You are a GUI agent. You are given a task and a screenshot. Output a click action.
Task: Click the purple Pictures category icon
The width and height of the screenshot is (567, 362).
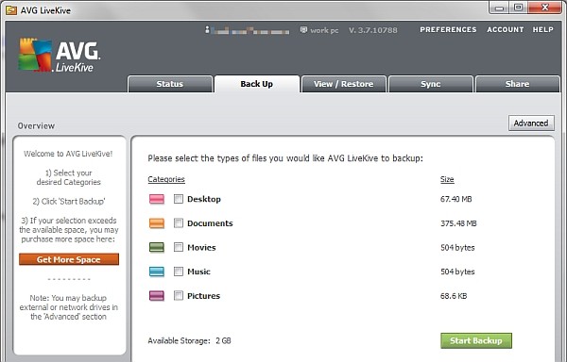pyautogui.click(x=157, y=296)
